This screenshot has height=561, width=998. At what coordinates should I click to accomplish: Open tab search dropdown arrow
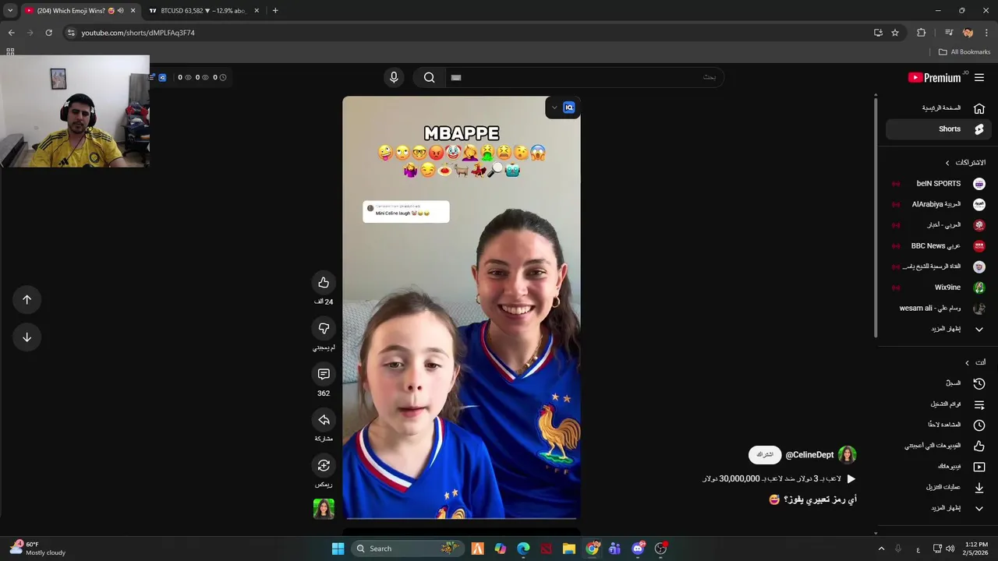point(10,11)
